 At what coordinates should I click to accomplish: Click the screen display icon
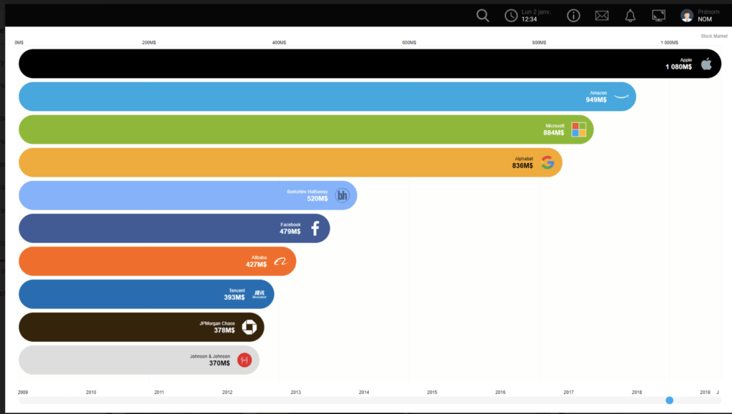pyautogui.click(x=658, y=16)
